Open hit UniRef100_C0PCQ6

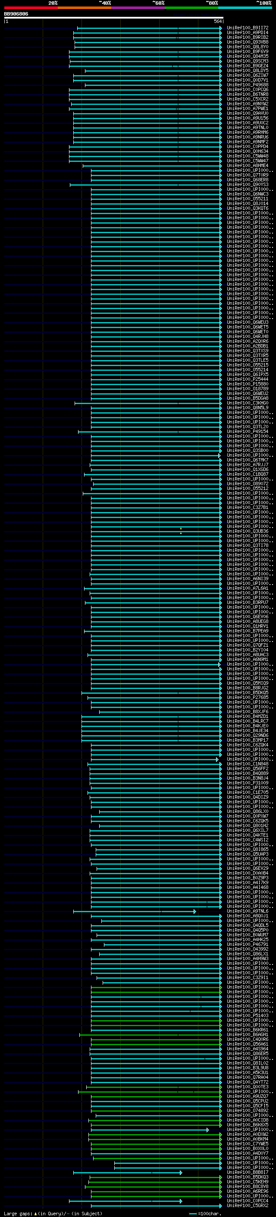(247, 90)
